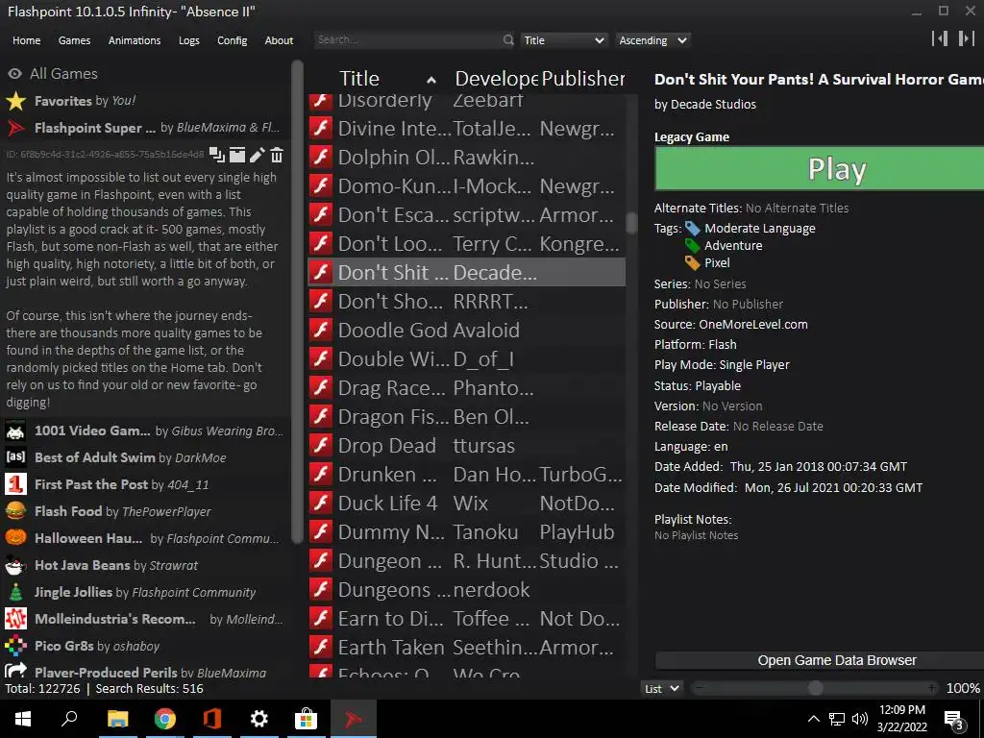Open the Title sort-by dropdown
The height and width of the screenshot is (738, 984).
[563, 40]
